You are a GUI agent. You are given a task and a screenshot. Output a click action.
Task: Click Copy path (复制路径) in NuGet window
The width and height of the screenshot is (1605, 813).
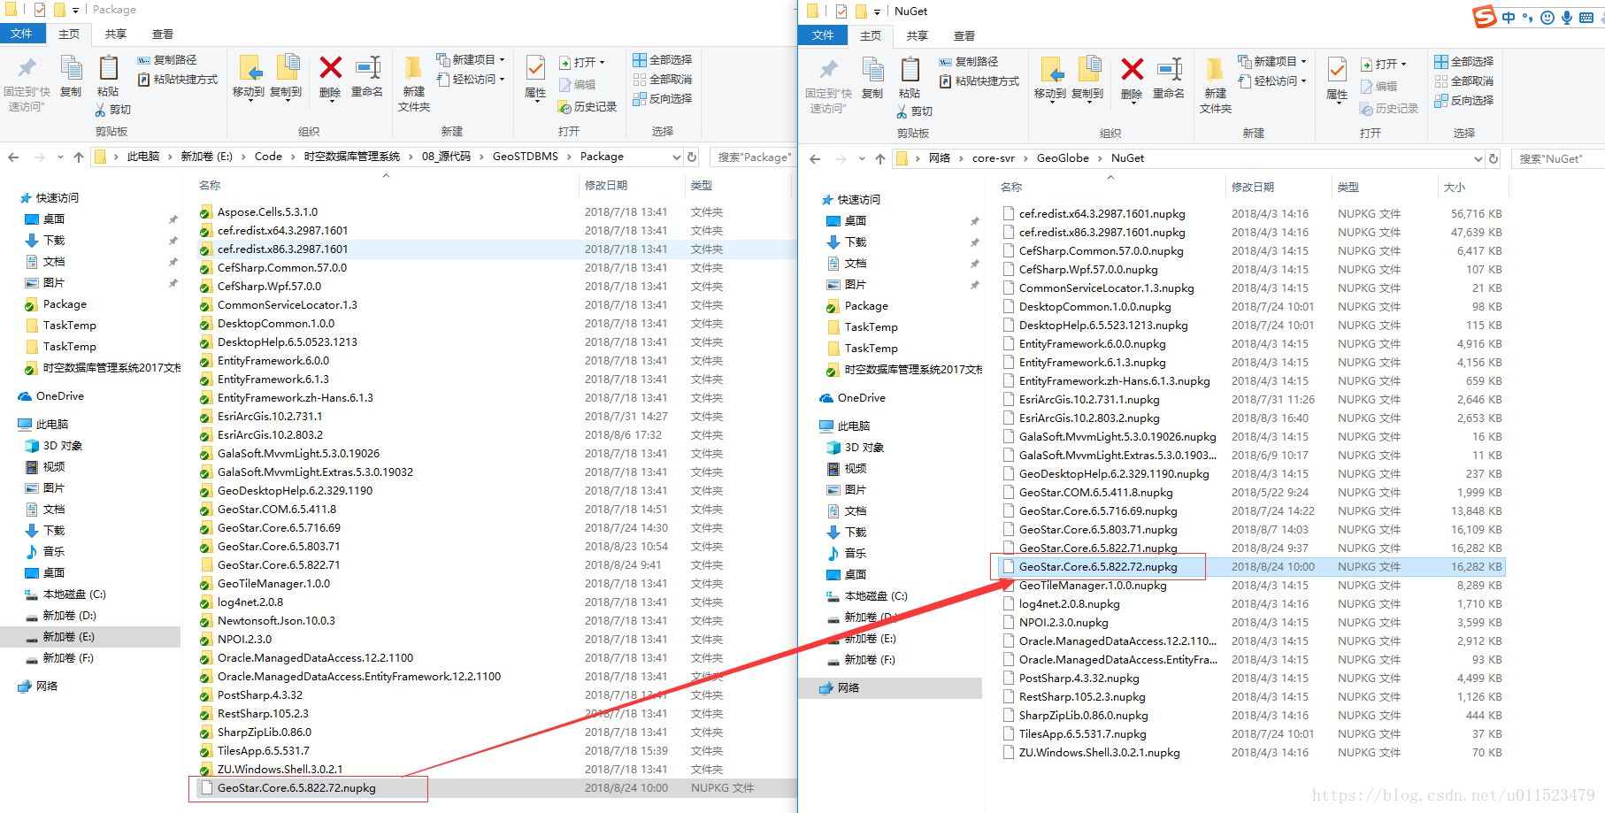pyautogui.click(x=969, y=62)
